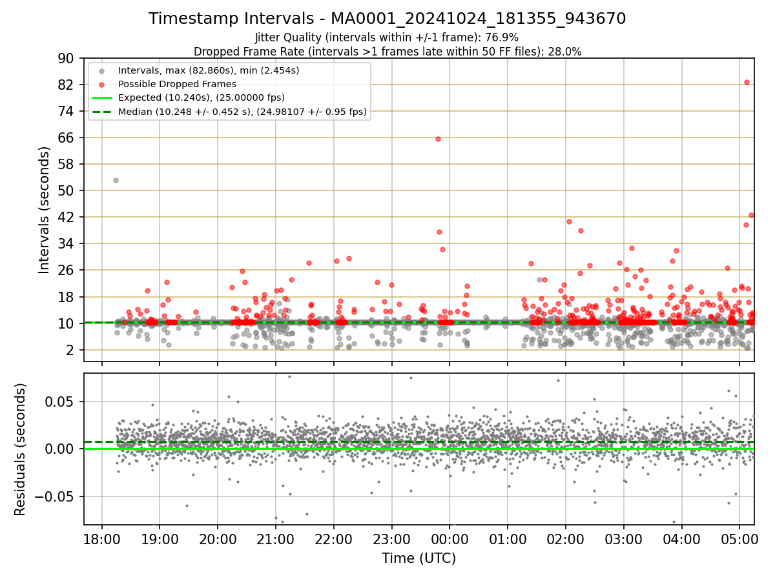This screenshot has height=581, width=775.
Task: Click the x-axis tick label '21:00'
Action: [x=276, y=539]
